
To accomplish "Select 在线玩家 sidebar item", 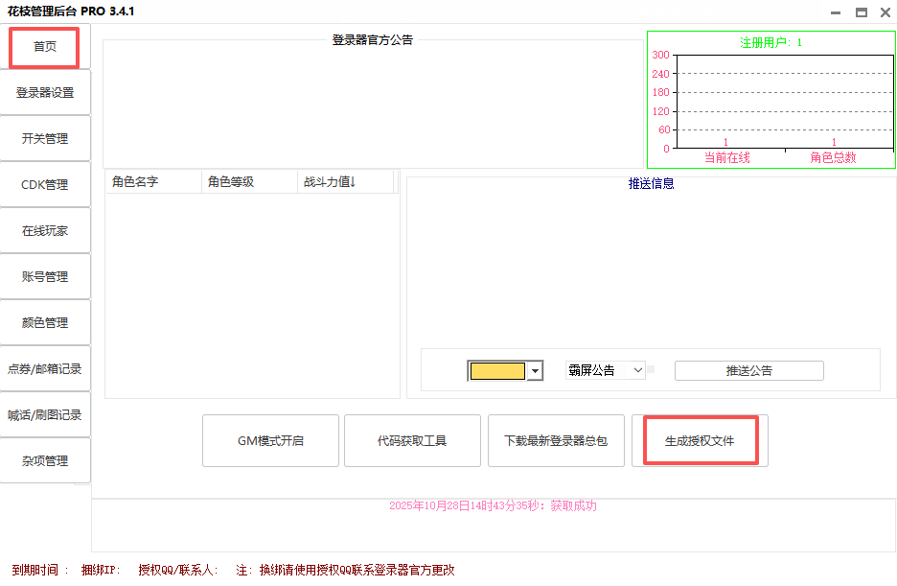I will click(45, 231).
